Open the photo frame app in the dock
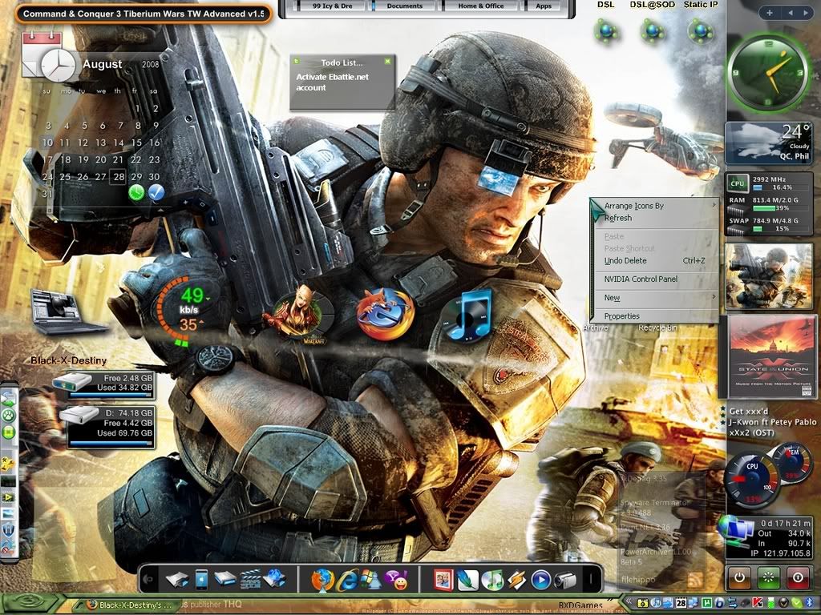 click(443, 580)
